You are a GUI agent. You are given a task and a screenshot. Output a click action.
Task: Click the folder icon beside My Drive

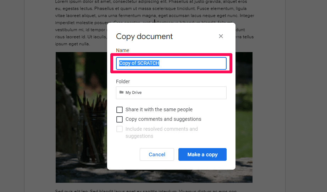[x=121, y=92]
